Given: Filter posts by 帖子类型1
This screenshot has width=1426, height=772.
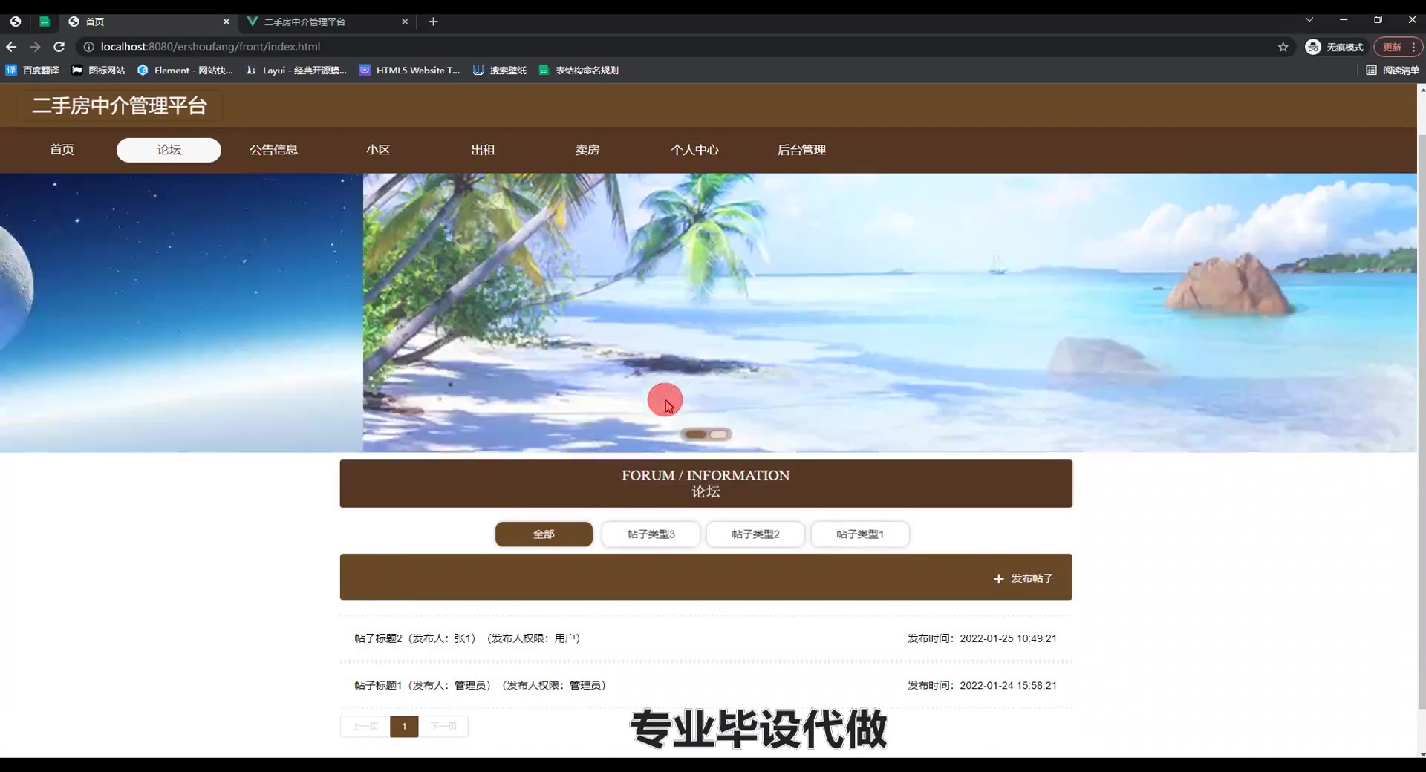Looking at the screenshot, I should [860, 534].
